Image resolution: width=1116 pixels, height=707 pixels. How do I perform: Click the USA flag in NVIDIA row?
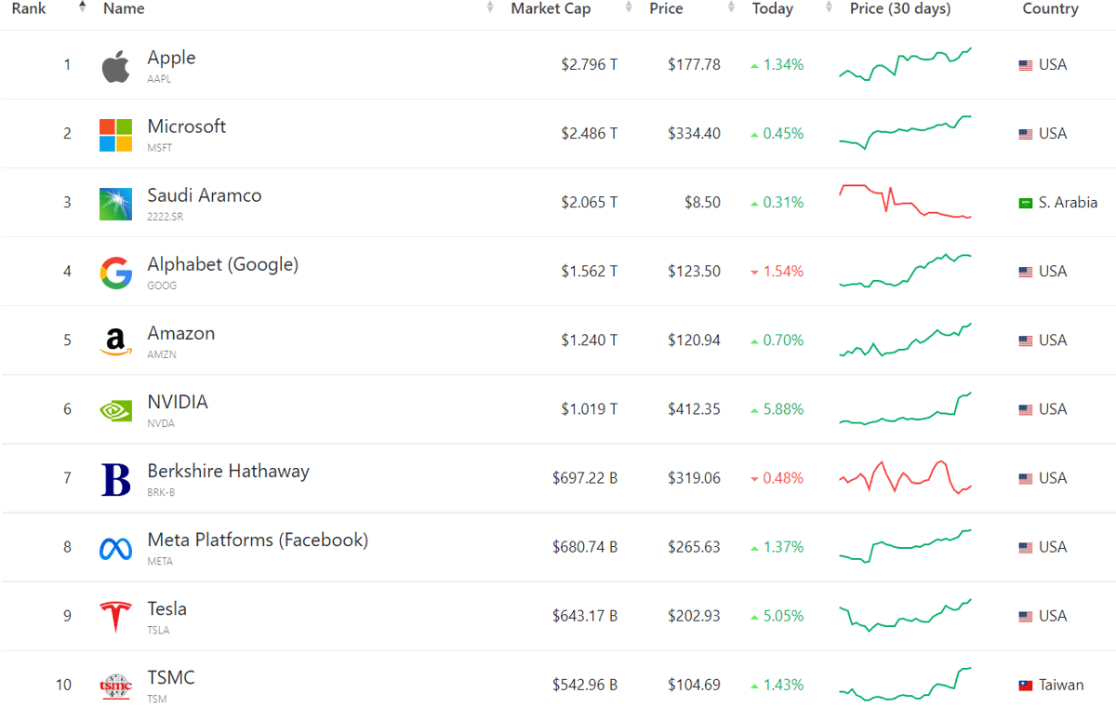[1026, 410]
